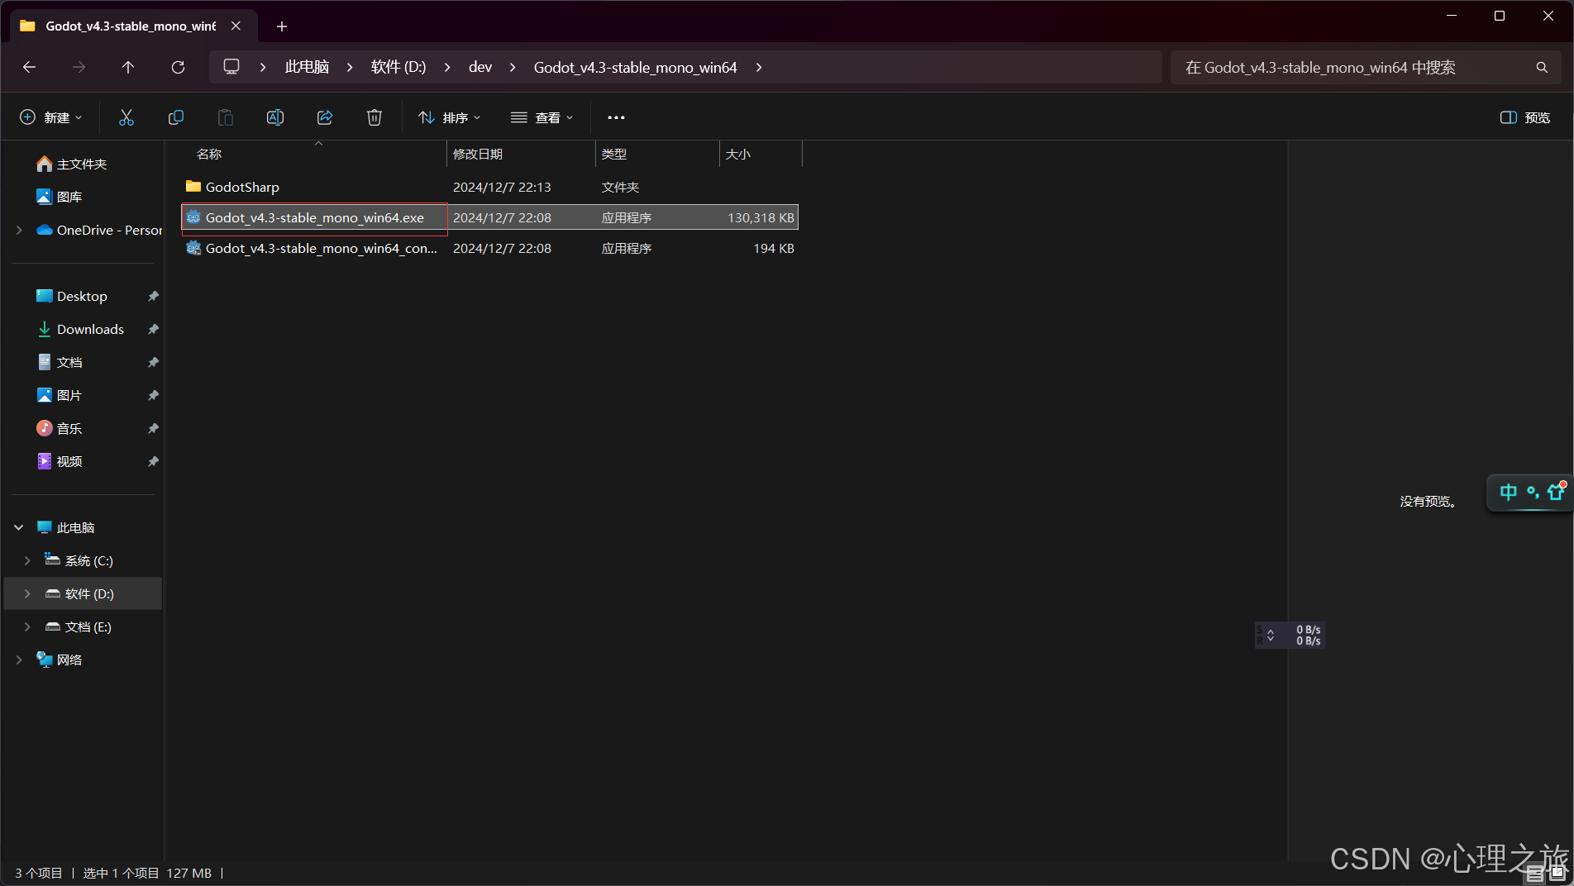This screenshot has height=886, width=1574.
Task: Click the Delete (trash) icon
Action: (x=374, y=117)
